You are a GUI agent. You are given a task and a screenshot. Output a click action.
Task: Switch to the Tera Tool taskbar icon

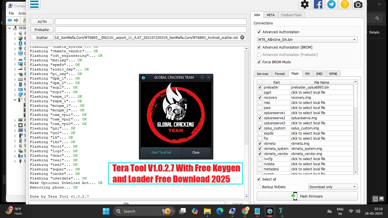270,211
